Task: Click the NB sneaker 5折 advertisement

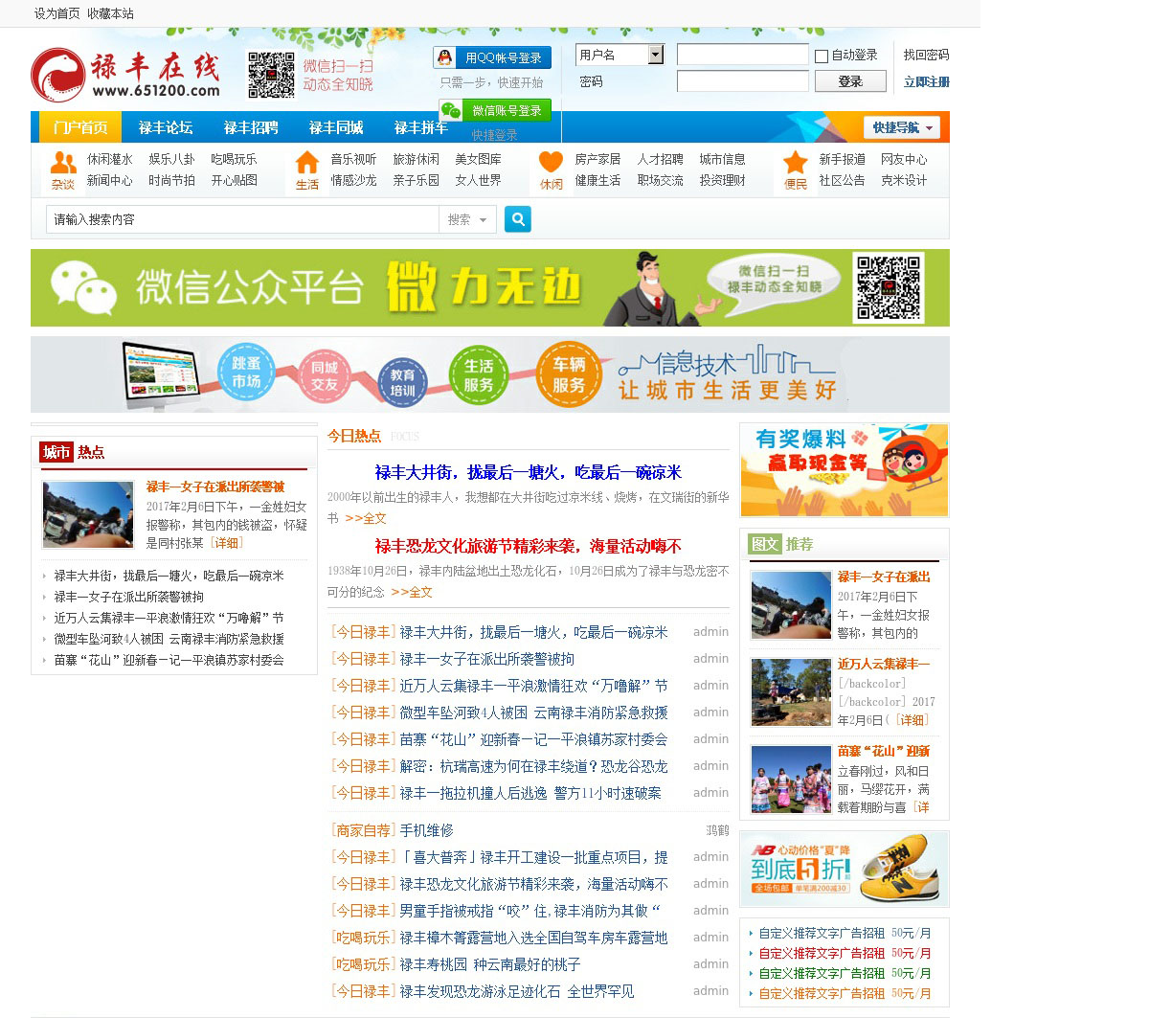Action: point(845,869)
